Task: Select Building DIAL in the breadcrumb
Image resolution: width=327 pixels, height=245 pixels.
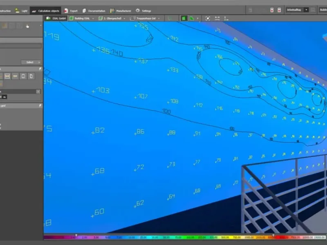Action: pos(80,18)
